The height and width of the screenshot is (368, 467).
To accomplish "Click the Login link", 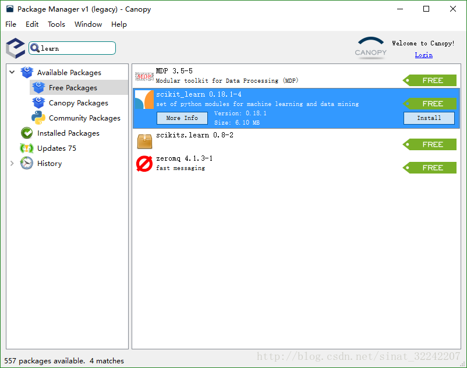I will 423,55.
